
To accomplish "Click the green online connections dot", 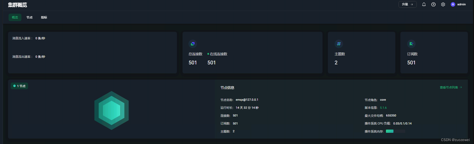I will [x=208, y=54].
